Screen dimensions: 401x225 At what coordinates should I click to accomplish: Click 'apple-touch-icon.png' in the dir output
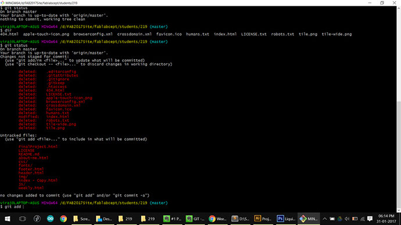click(x=46, y=34)
